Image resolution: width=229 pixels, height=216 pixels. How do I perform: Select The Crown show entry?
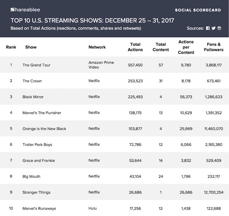click(32, 81)
